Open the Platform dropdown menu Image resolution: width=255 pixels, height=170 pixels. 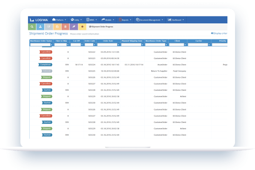click(60, 19)
